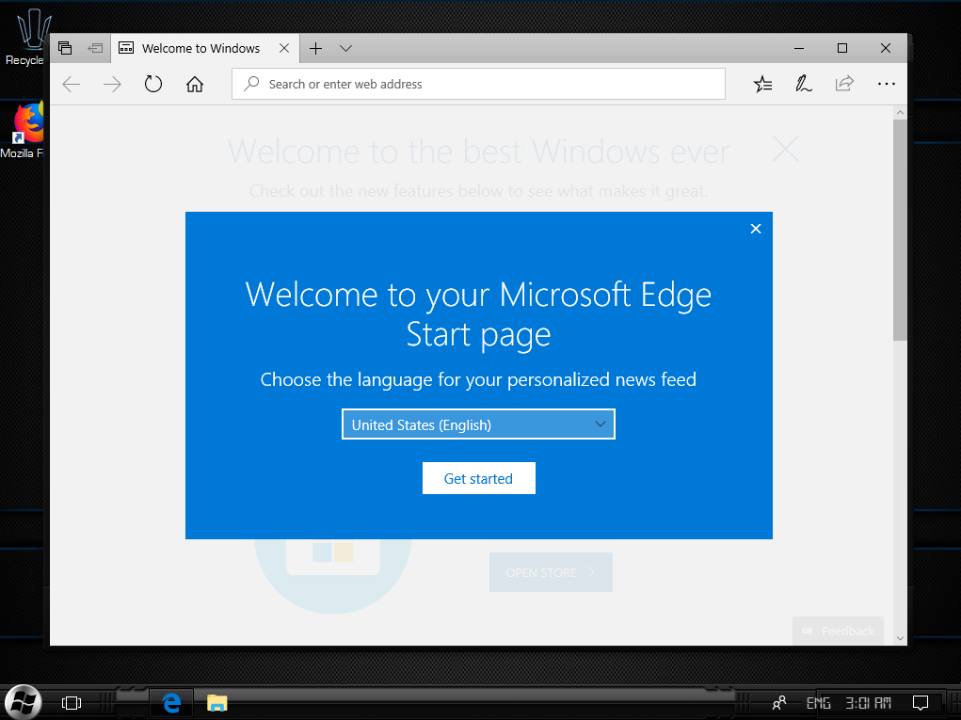Set these tabs aside icon
This screenshot has width=961, height=720.
click(95, 48)
